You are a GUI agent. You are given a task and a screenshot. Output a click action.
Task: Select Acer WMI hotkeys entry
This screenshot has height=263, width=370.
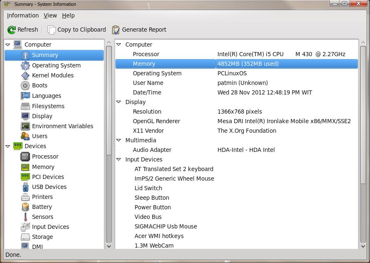159,236
